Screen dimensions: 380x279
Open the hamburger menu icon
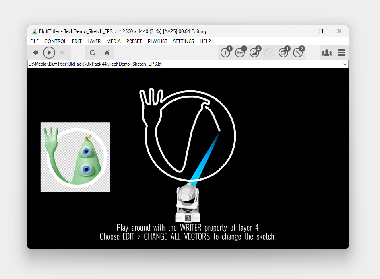pyautogui.click(x=341, y=53)
